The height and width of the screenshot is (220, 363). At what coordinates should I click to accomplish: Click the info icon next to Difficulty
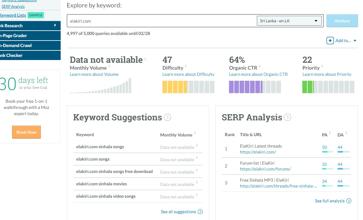coord(186,66)
